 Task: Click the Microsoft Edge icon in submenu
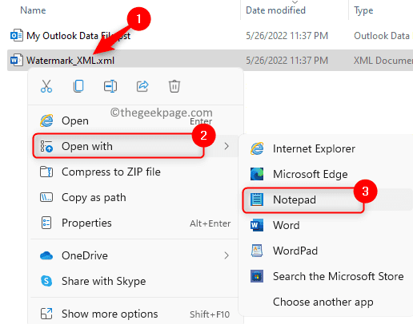257,174
